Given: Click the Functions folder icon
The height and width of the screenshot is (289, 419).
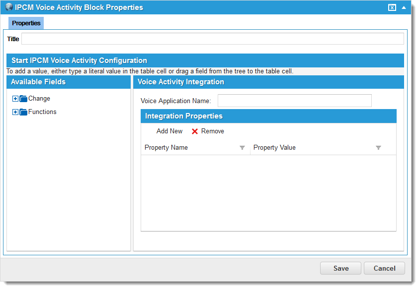Looking at the screenshot, I should 23,112.
